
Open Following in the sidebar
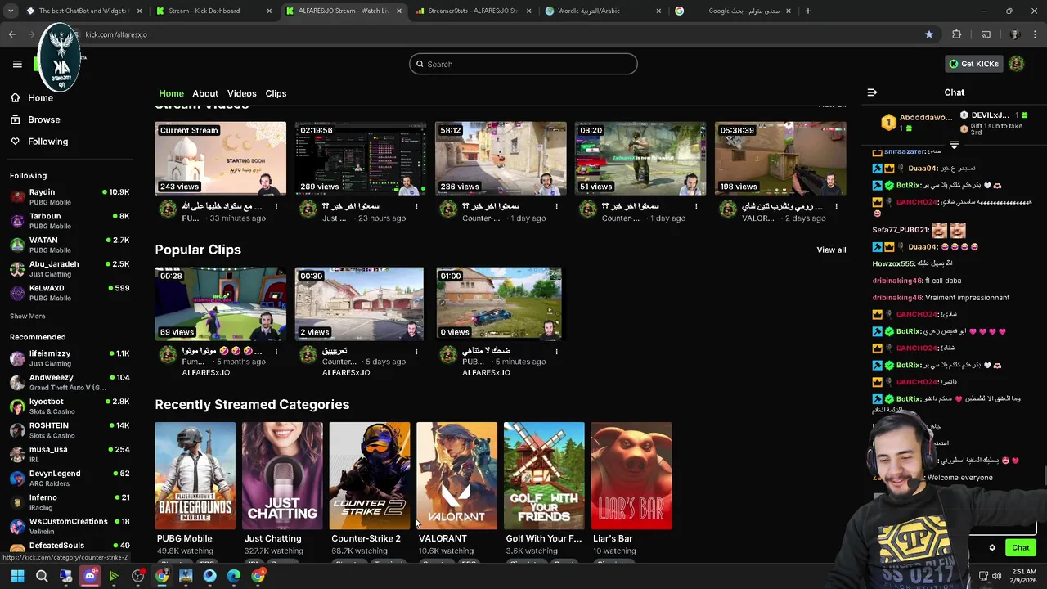tap(47, 142)
